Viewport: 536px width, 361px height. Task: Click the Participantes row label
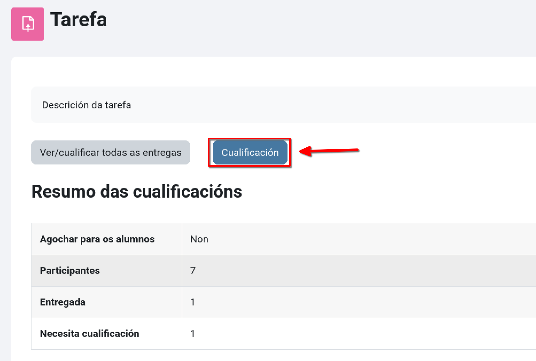(x=69, y=270)
